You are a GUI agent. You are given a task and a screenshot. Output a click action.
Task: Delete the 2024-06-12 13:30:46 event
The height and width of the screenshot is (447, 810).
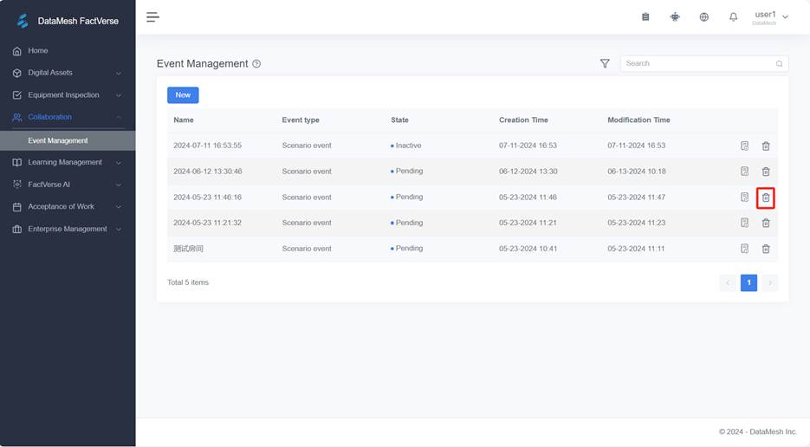(766, 172)
